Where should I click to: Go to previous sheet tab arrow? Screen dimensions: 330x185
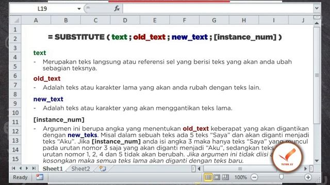[x=21, y=168]
